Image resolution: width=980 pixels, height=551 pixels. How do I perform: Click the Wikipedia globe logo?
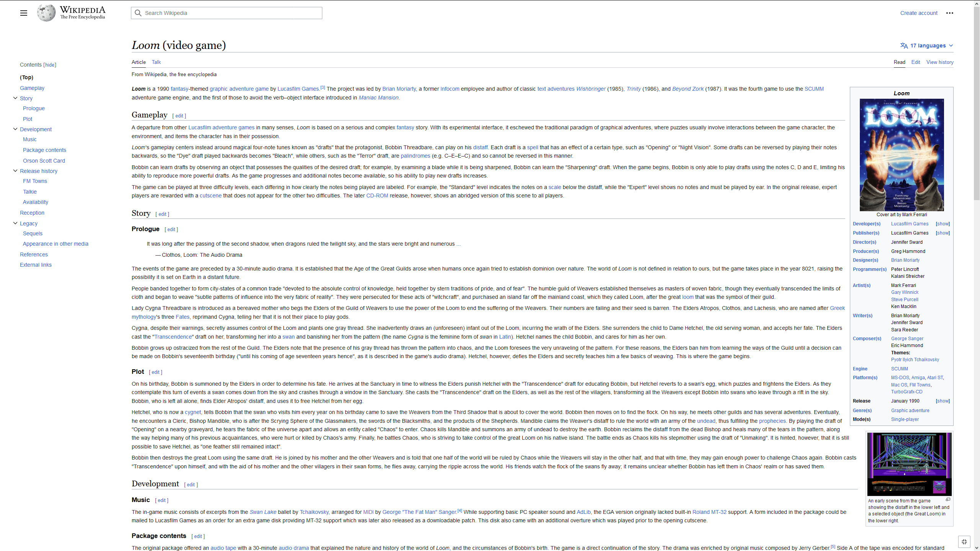(x=46, y=13)
